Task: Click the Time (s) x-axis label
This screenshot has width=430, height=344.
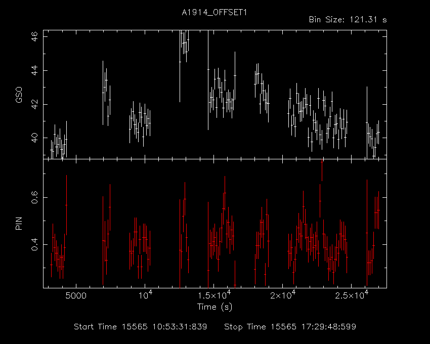Action: point(214,307)
